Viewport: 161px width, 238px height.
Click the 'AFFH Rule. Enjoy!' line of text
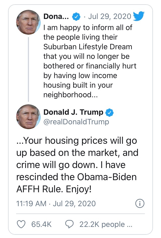[53, 188]
